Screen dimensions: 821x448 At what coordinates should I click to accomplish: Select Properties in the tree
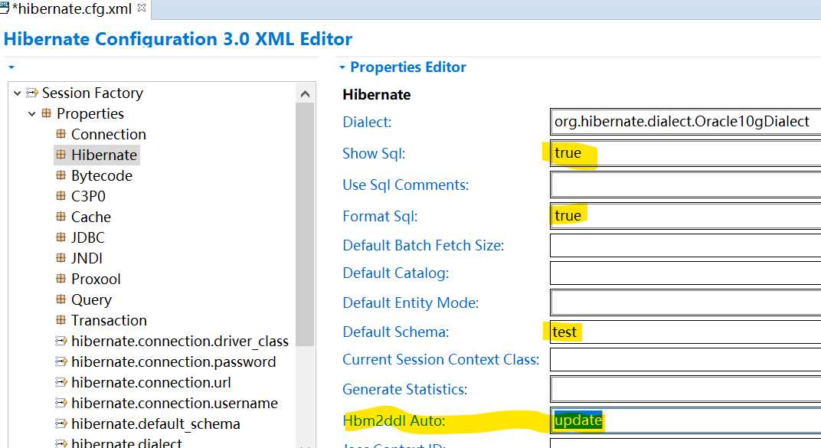(x=90, y=113)
